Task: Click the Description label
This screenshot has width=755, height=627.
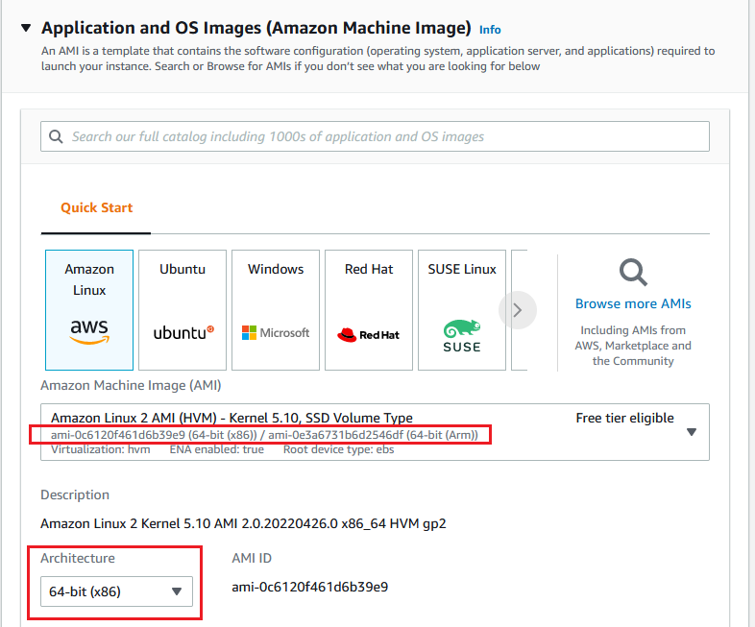Action: (x=75, y=495)
